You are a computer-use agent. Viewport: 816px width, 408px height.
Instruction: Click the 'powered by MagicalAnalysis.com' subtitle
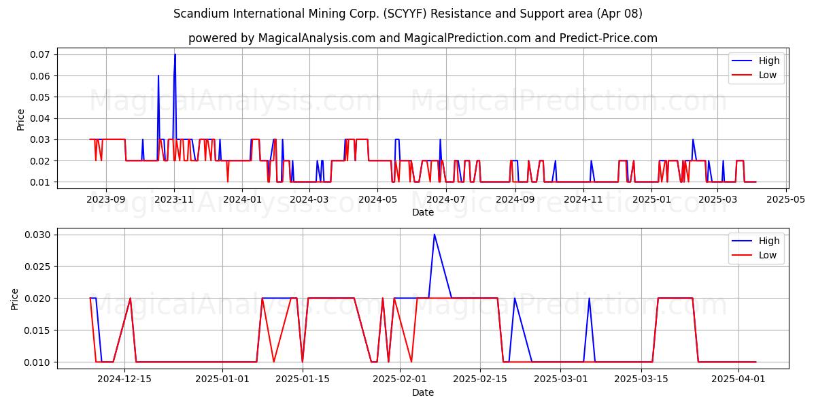tap(423, 38)
